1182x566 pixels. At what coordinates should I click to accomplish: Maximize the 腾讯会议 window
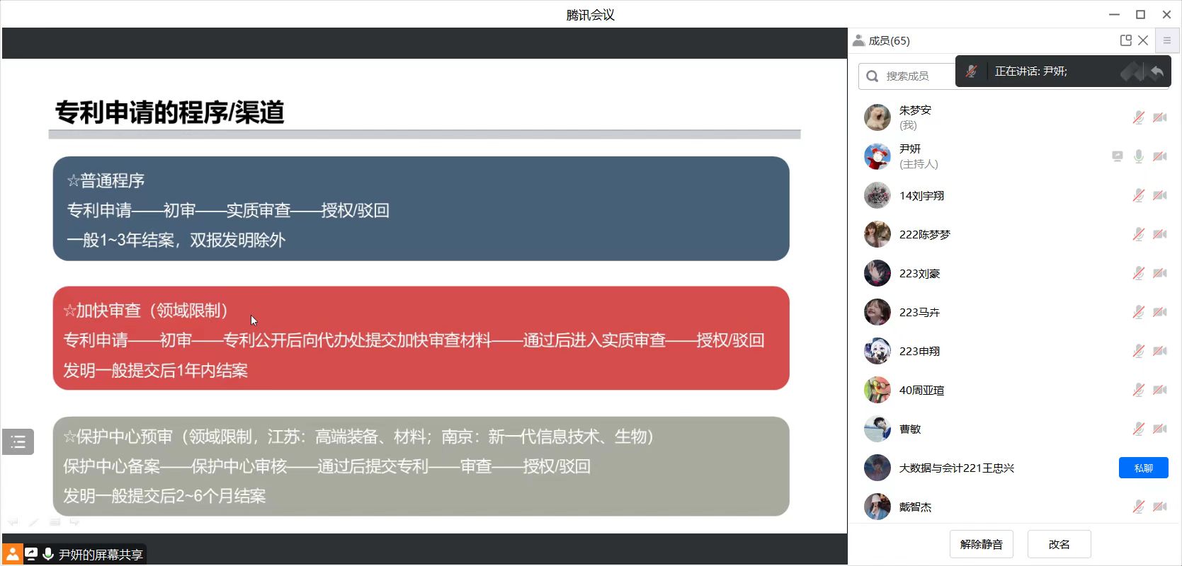click(x=1140, y=14)
